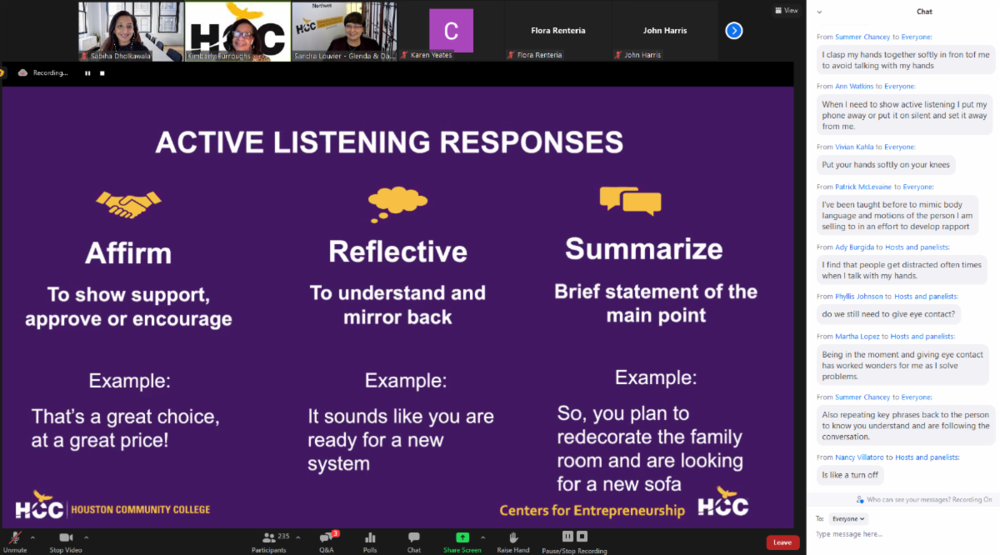This screenshot has width=1000, height=555.
Task: Show next participants with blue arrow
Action: [733, 31]
